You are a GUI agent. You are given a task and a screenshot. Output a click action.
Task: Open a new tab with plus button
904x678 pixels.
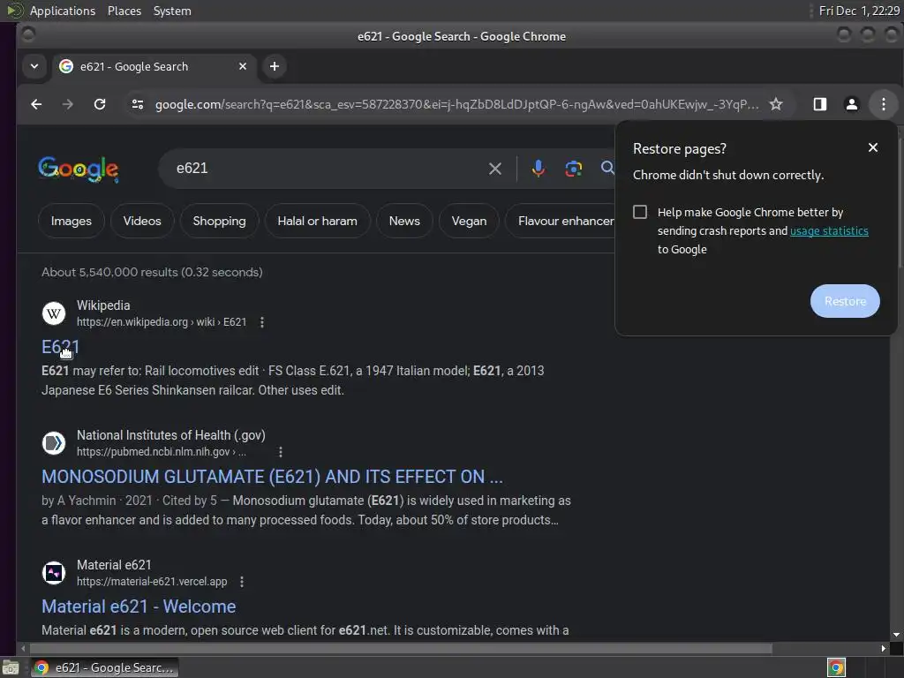(x=275, y=66)
